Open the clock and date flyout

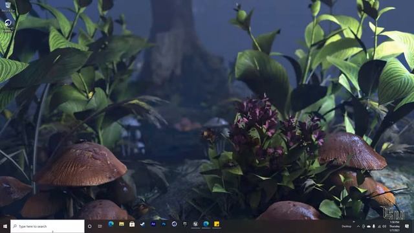coord(395,227)
